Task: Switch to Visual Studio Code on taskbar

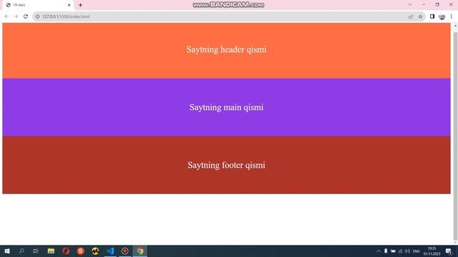Action: tap(110, 251)
